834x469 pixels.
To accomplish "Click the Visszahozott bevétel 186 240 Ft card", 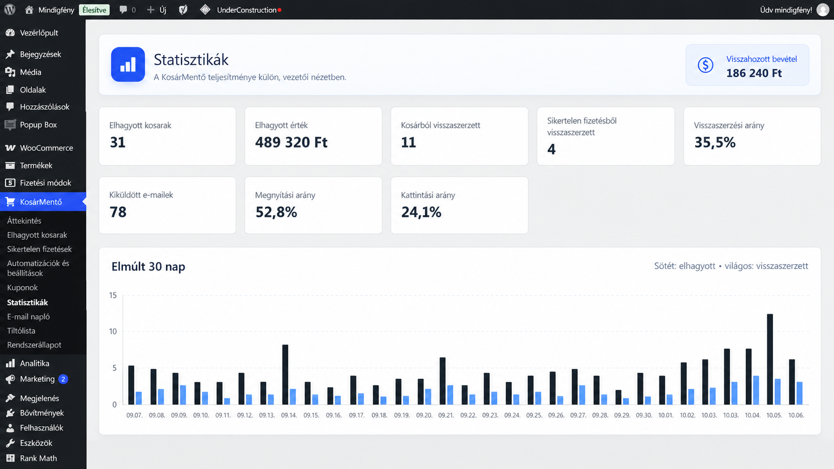I will (747, 65).
